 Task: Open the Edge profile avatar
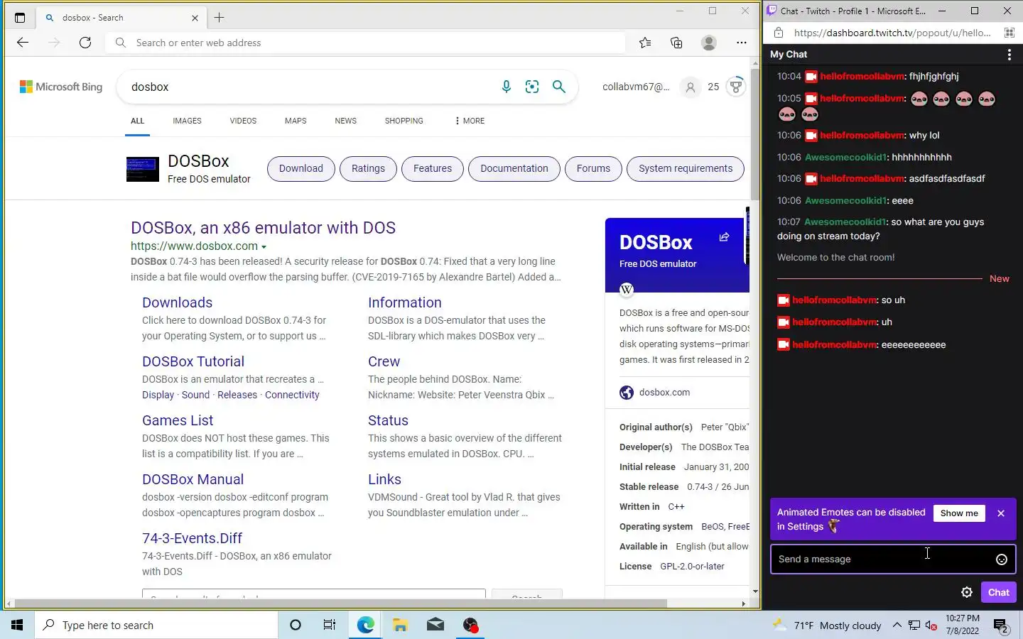708,43
